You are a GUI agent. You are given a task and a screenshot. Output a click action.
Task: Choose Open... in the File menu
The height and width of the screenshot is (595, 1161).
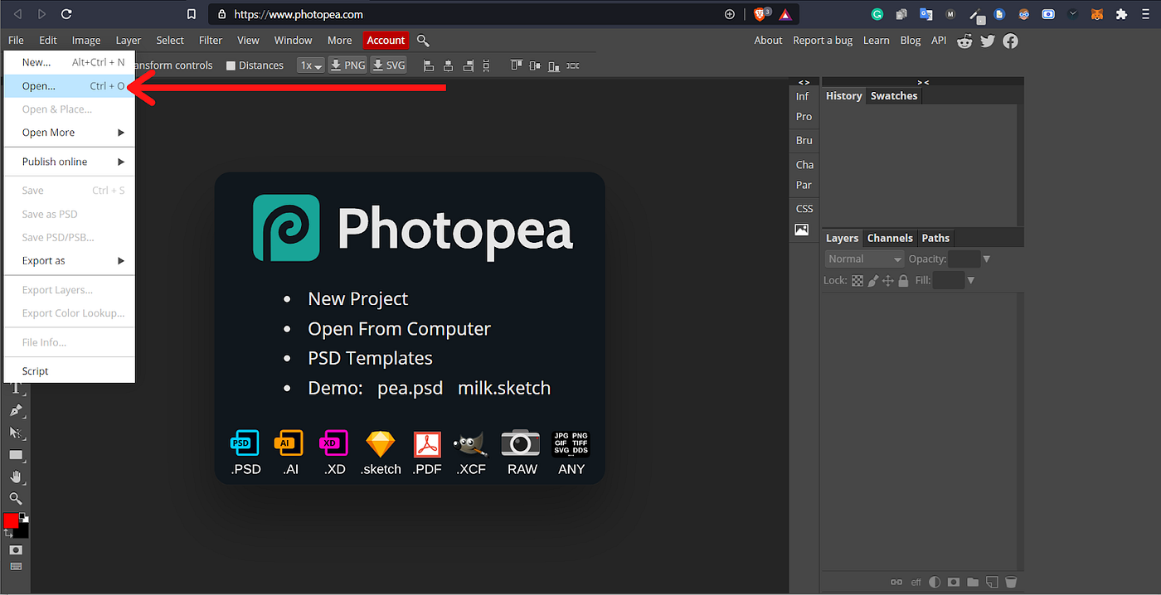pyautogui.click(x=70, y=86)
